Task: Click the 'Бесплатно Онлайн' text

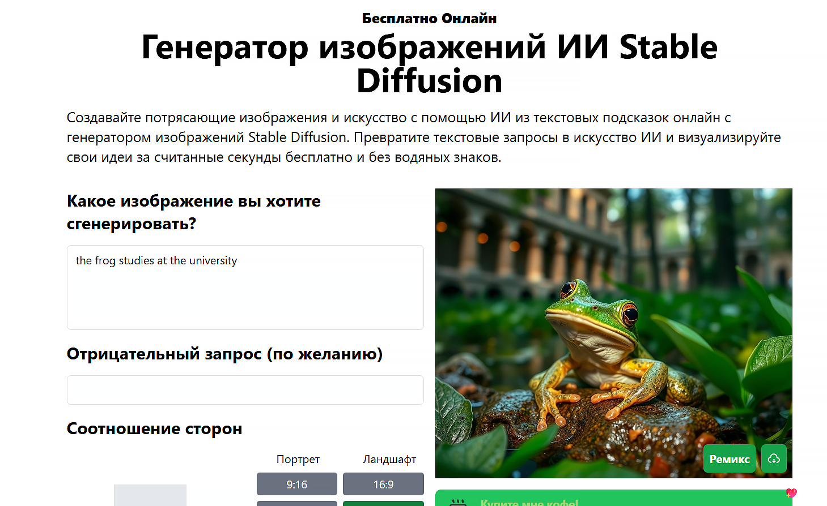Action: click(x=429, y=19)
